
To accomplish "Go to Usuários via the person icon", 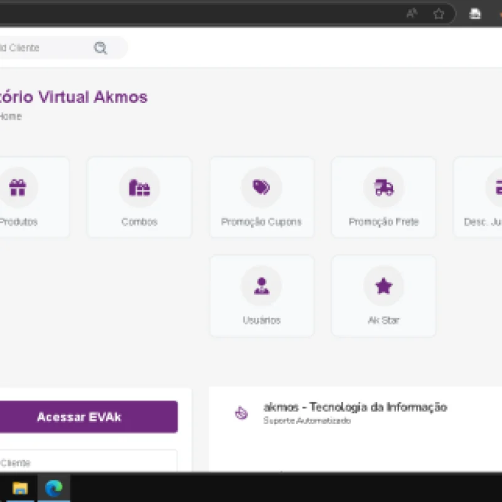I will [x=261, y=286].
